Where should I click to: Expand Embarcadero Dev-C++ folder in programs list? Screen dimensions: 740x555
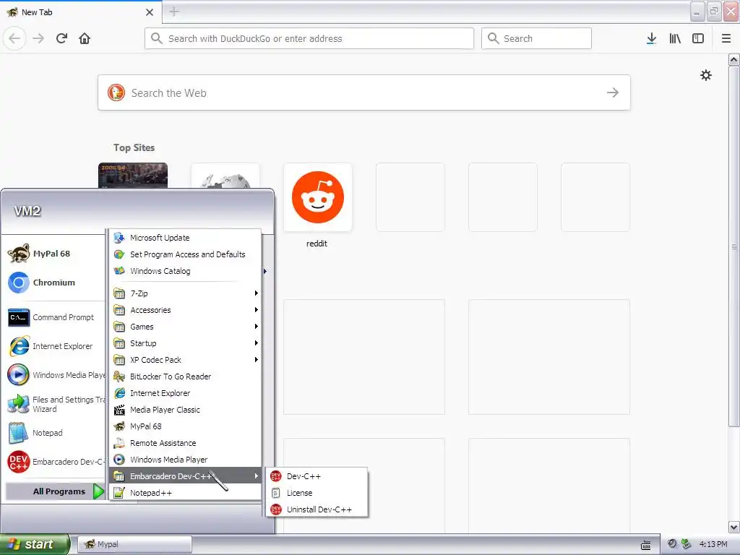tap(186, 476)
